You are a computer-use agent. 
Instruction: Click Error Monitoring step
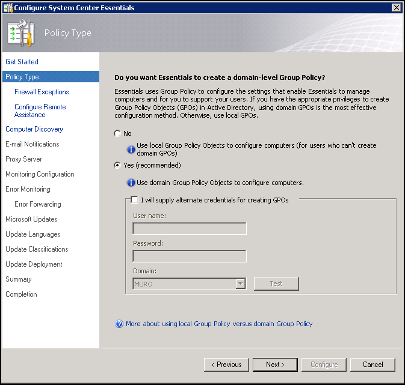point(28,189)
